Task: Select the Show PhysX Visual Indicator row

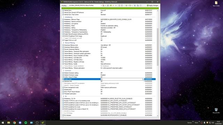Action: pyautogui.click(x=109, y=92)
